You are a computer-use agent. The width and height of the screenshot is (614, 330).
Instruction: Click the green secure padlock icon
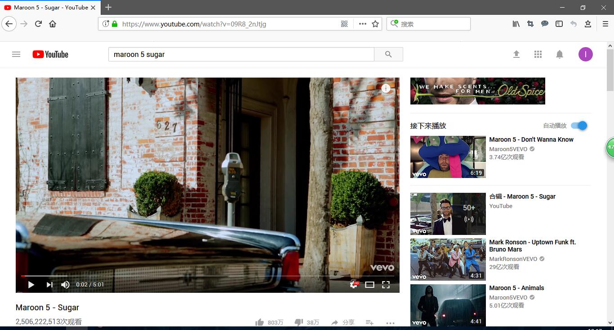point(114,24)
